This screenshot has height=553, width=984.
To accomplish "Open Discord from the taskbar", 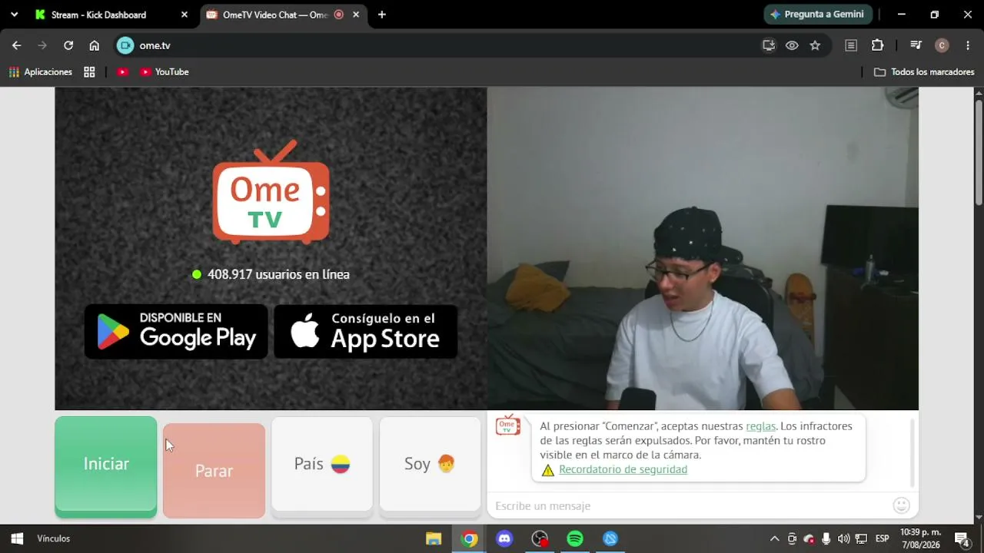I will tap(504, 538).
